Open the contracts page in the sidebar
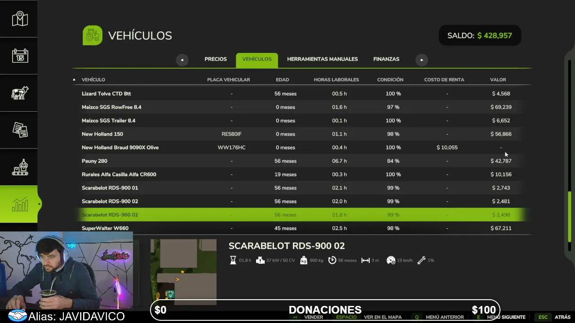 click(x=20, y=130)
